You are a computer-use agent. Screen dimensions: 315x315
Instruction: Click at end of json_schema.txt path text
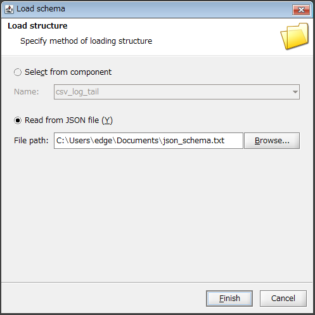tap(225, 141)
